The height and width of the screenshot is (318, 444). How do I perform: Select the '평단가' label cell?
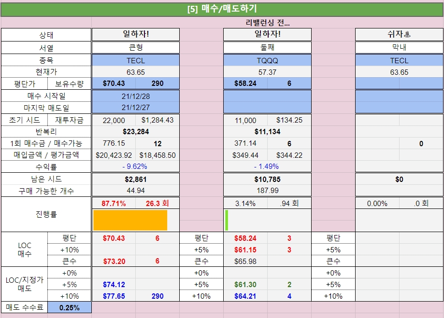[24, 84]
